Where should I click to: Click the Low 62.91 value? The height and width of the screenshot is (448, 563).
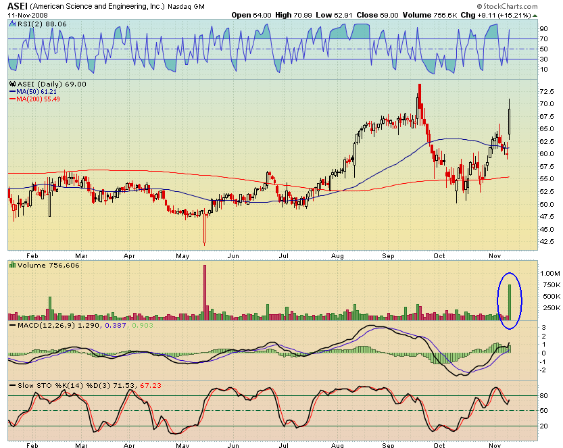[335, 15]
